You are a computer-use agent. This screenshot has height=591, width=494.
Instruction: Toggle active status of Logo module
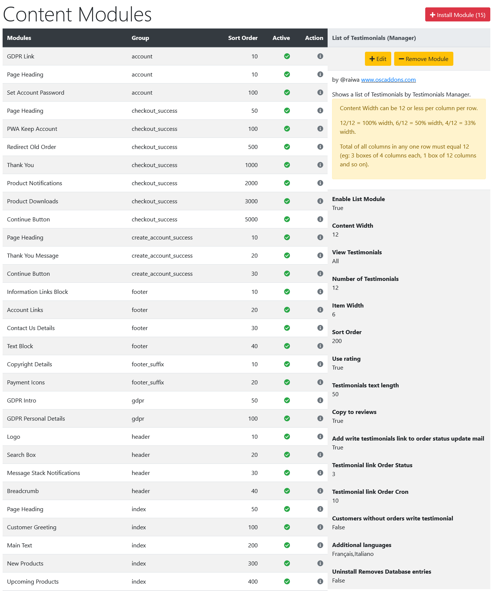[x=287, y=437]
